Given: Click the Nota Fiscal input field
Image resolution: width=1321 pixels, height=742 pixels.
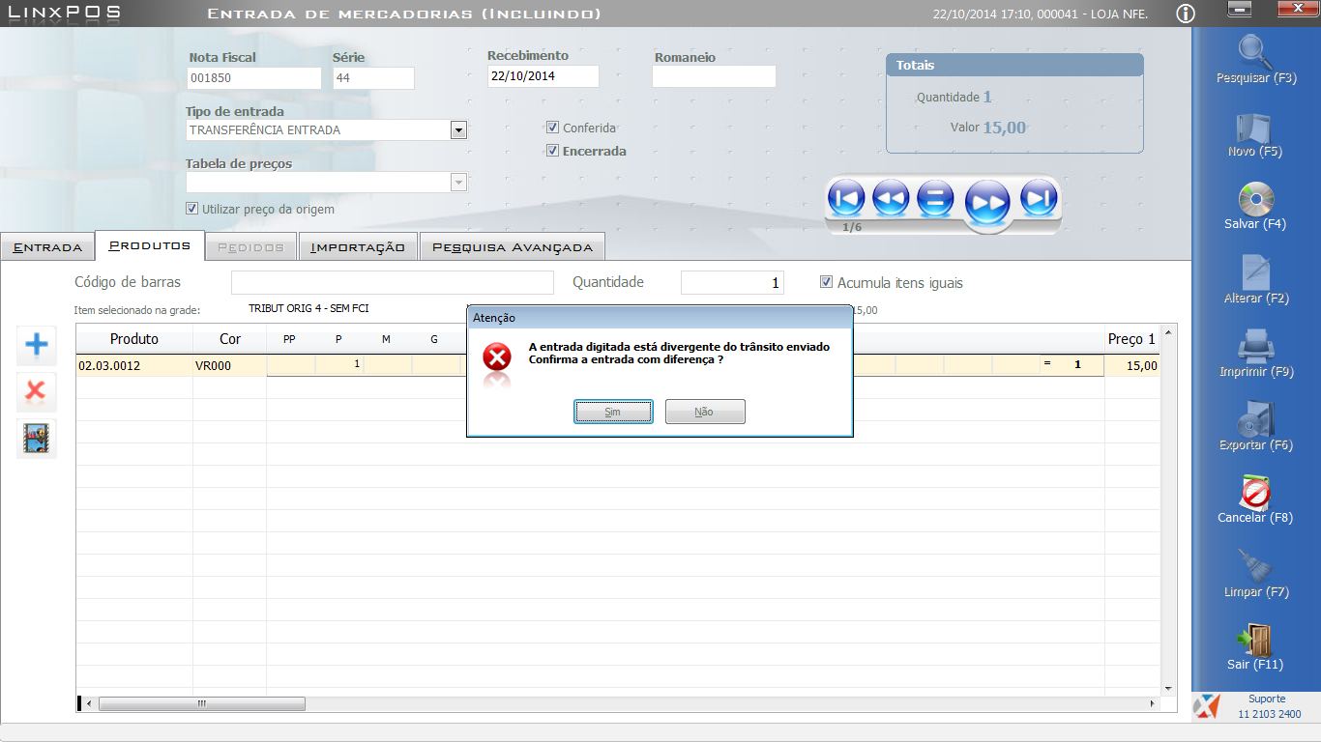Looking at the screenshot, I should (254, 78).
